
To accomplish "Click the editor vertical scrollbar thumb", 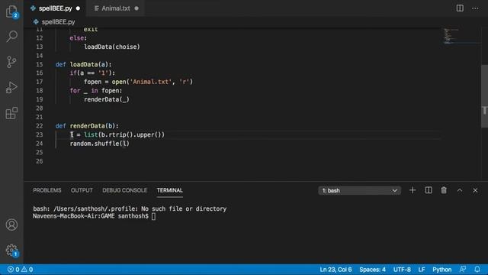I will tap(484, 96).
